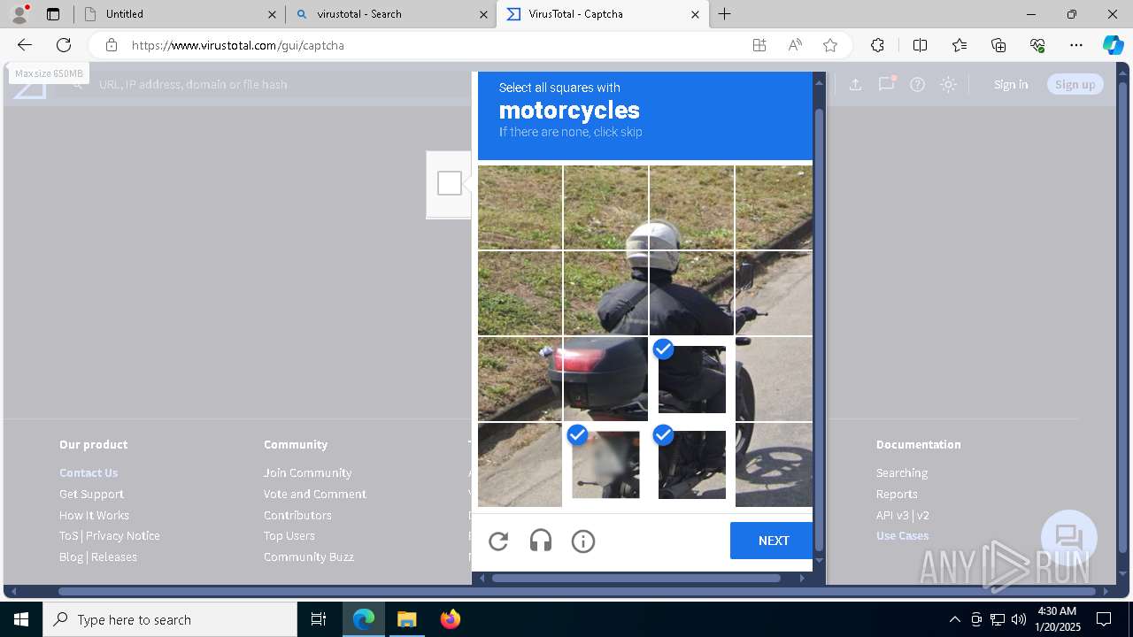Screen dimensions: 1133x637
Task: Refresh the page using the reload icon
Action: [64, 45]
